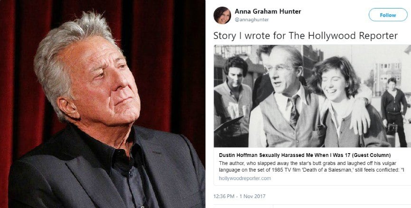Open the @annaghunter handle link
Screen dimensions: 411x208
click(252, 20)
